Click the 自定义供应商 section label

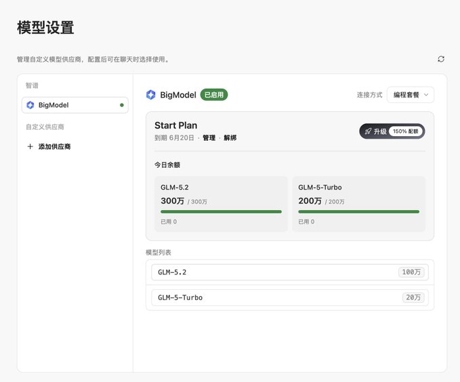tap(45, 127)
